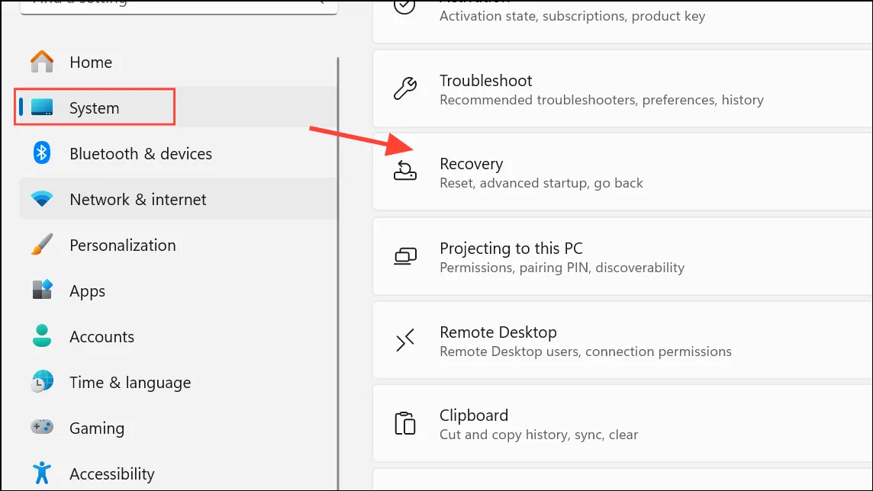Image resolution: width=873 pixels, height=491 pixels.
Task: Click the Activation checkmark icon
Action: [x=404, y=7]
